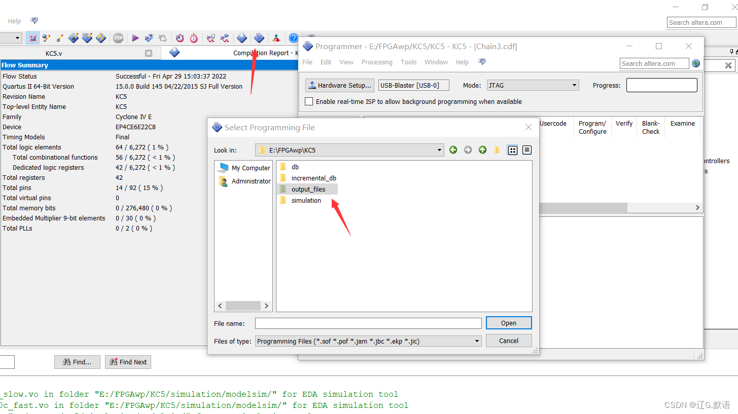This screenshot has height=414, width=738.
Task: Click the speech bubble icon next to Help in Quartus
Action: [x=34, y=21]
